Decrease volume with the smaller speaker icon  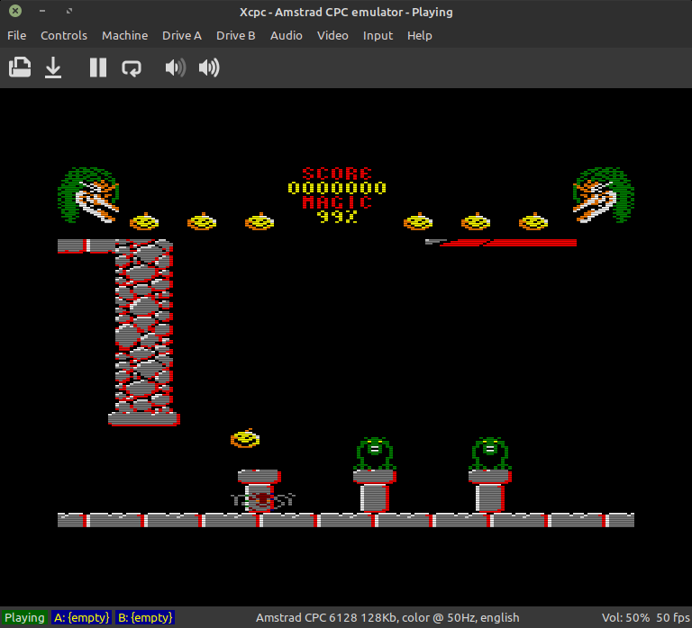pos(175,67)
